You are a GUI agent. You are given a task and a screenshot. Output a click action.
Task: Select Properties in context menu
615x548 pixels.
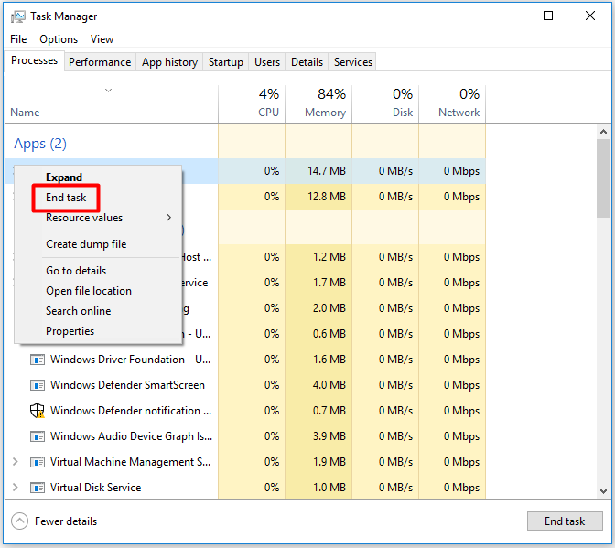point(98,331)
